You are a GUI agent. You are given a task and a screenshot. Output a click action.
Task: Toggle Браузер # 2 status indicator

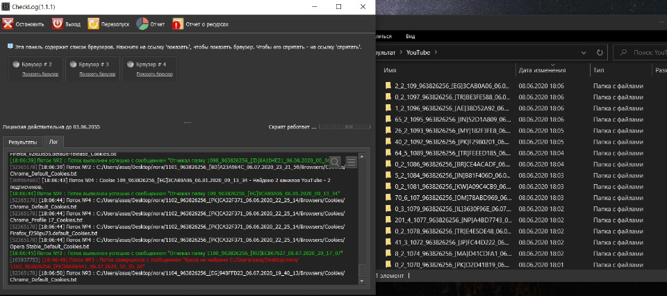[16, 65]
